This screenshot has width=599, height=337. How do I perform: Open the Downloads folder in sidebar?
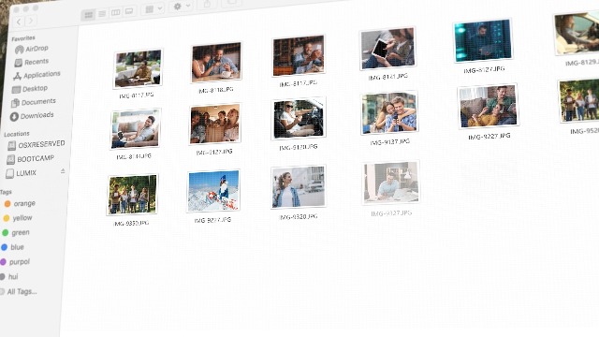[x=32, y=116]
